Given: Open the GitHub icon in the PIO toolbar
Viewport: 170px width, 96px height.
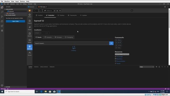Looking at the screenshot, I should coord(60,11).
